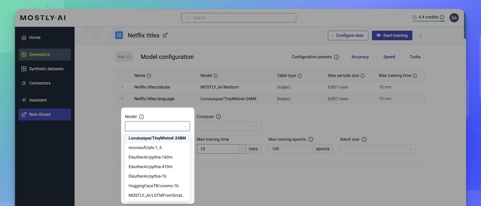The image size is (481, 206).
Task: Edit the Netflix titles generator name
Action: (x=165, y=35)
